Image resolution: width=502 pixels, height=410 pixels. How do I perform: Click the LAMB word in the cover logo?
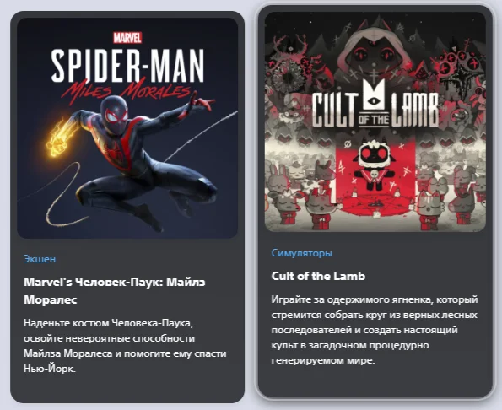pos(414,110)
